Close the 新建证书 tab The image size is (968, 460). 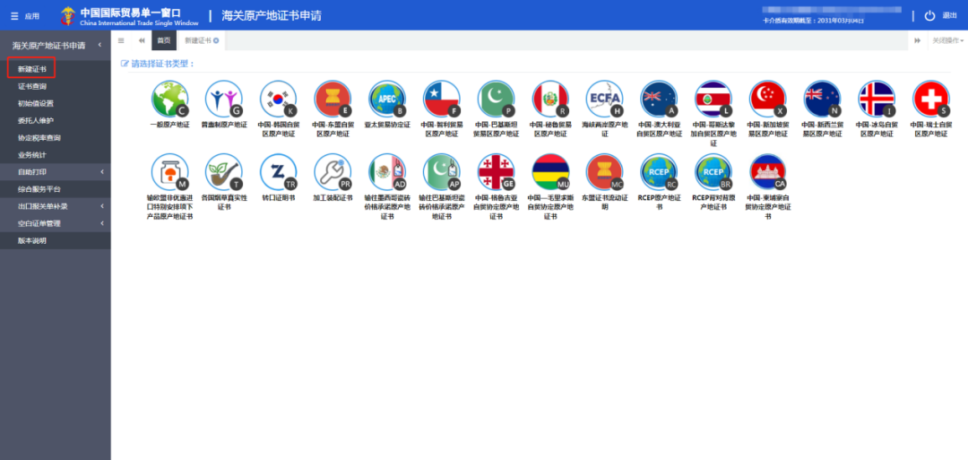pos(216,41)
